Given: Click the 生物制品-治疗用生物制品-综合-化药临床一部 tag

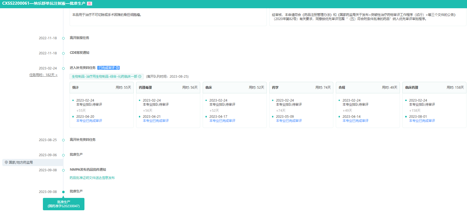Looking at the screenshot, I should 105,77.
